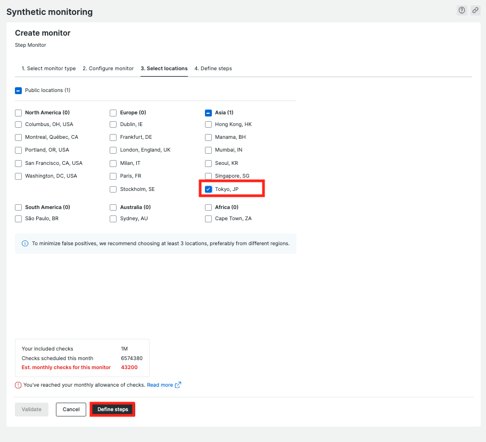Viewport: 486px width, 442px height.
Task: Copy page link via chain icon
Action: pyautogui.click(x=475, y=10)
